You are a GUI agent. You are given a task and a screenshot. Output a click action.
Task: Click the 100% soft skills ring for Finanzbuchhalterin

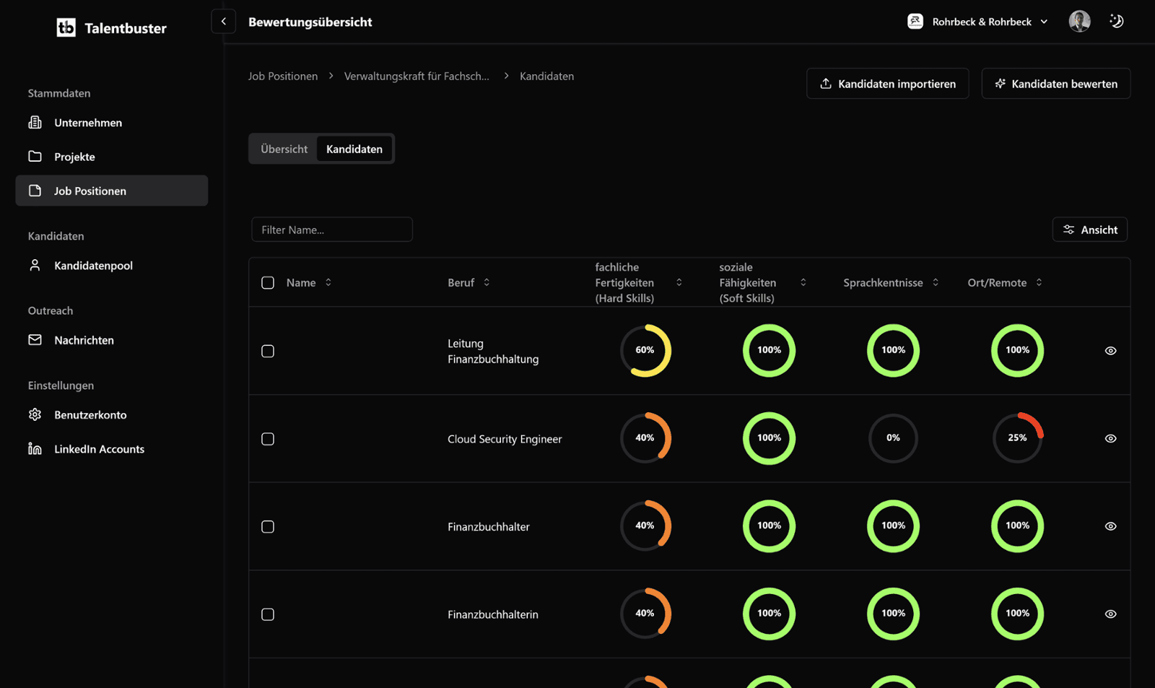[770, 614]
